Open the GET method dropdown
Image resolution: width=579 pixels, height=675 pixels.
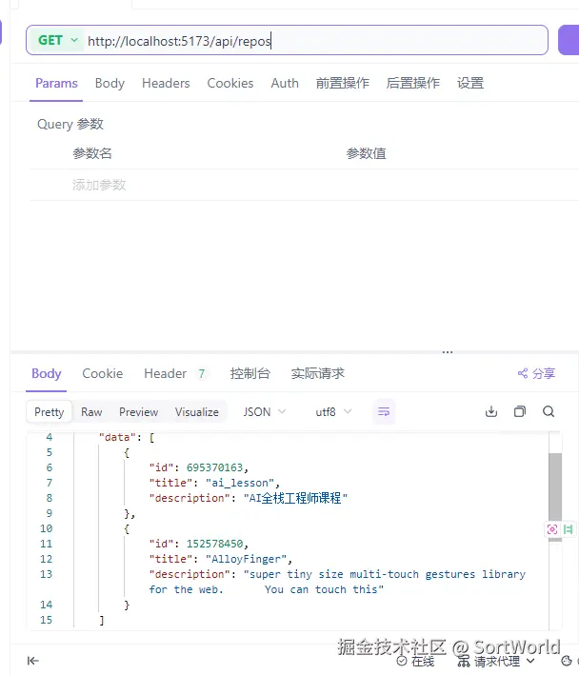click(x=57, y=41)
